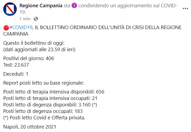Click 'terapia intensiva disponibili: 656' line
Image resolution: width=191 pixels, height=132 pixels.
tap(54, 92)
